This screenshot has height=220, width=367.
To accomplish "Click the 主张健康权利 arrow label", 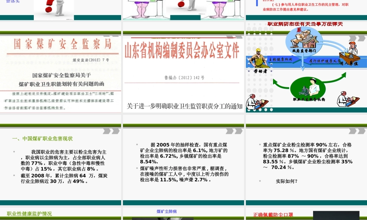I will 280,60.
